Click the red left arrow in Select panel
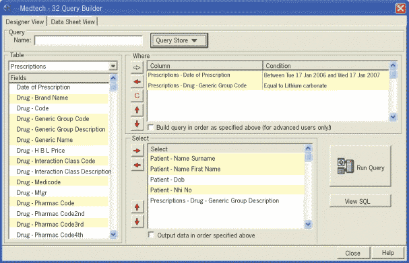 pos(137,165)
